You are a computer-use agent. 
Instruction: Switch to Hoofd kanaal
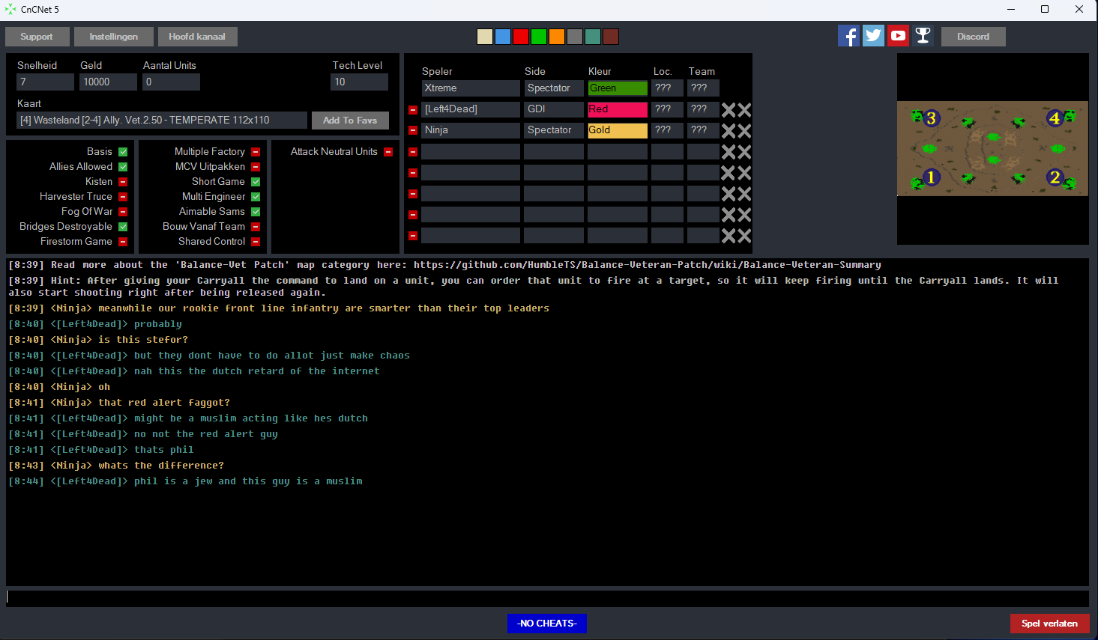[197, 37]
